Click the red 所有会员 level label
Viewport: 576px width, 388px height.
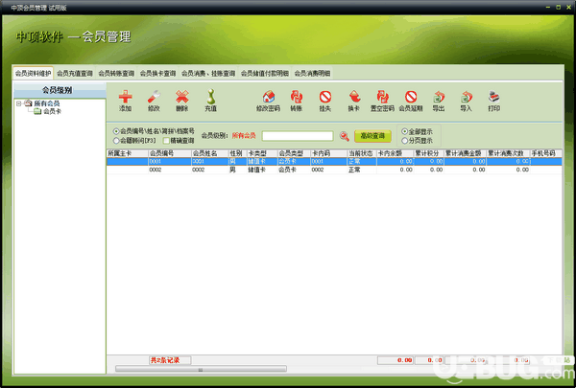click(x=244, y=136)
